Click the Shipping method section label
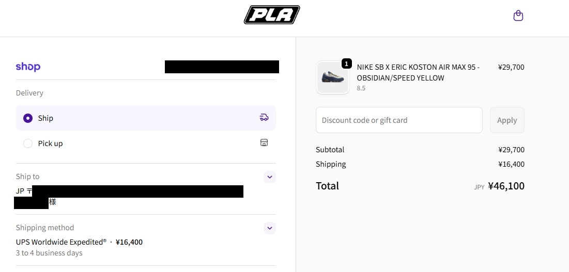This screenshot has height=272, width=569. pyautogui.click(x=45, y=228)
